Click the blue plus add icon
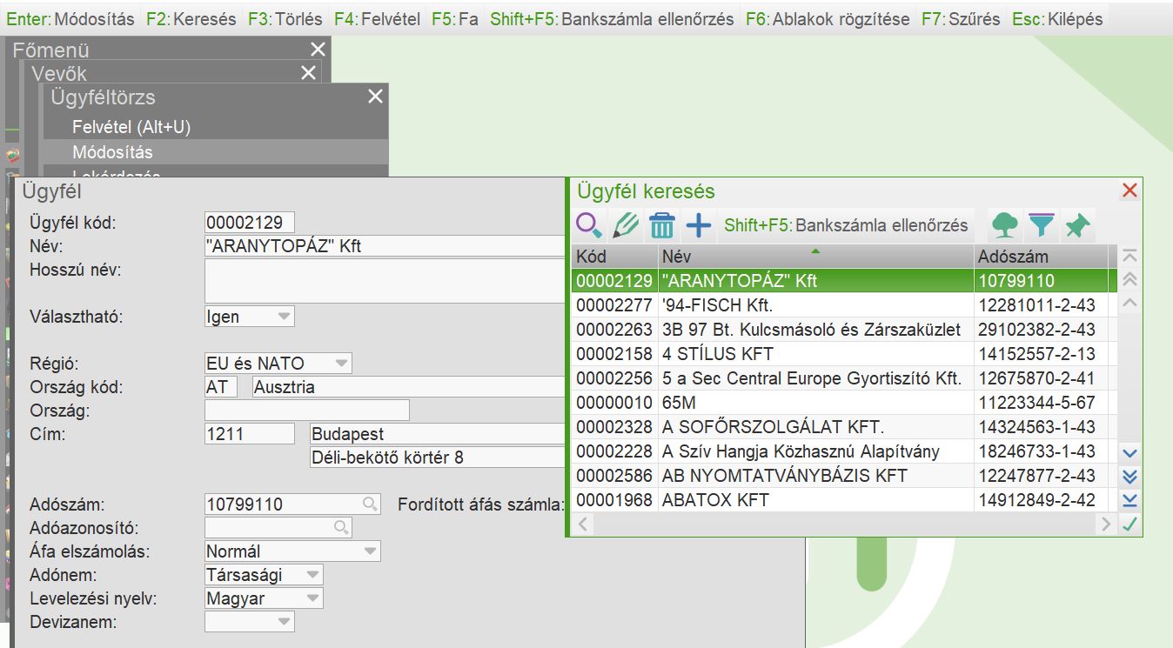1173x648 pixels. [699, 226]
